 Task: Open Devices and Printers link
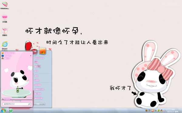click(x=39, y=89)
